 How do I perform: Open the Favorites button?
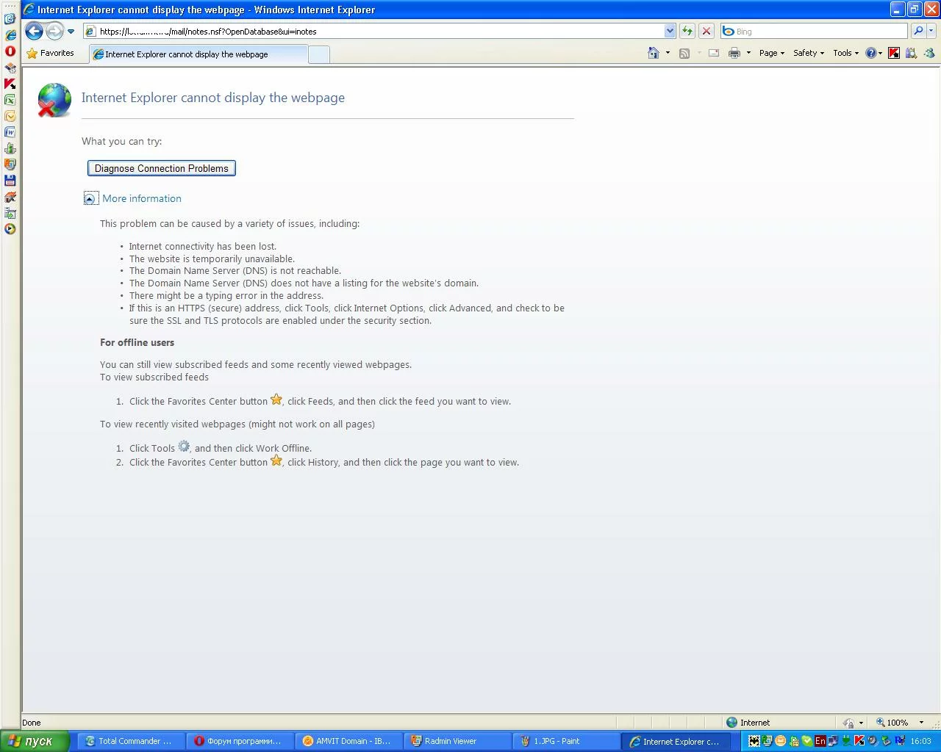click(x=50, y=53)
